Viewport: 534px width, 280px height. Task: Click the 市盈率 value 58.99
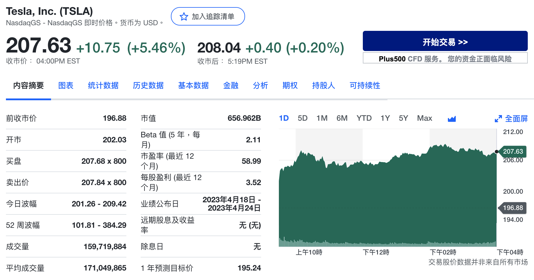click(251, 161)
